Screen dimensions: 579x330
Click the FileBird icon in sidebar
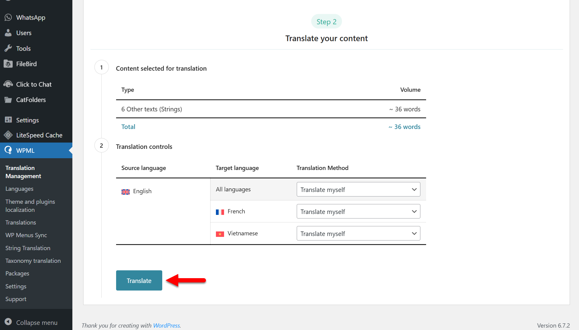(x=8, y=64)
